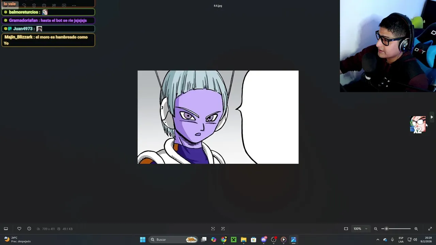Viewport: 436px width, 245px height.
Task: Click the microphone tray icon
Action: (392, 240)
